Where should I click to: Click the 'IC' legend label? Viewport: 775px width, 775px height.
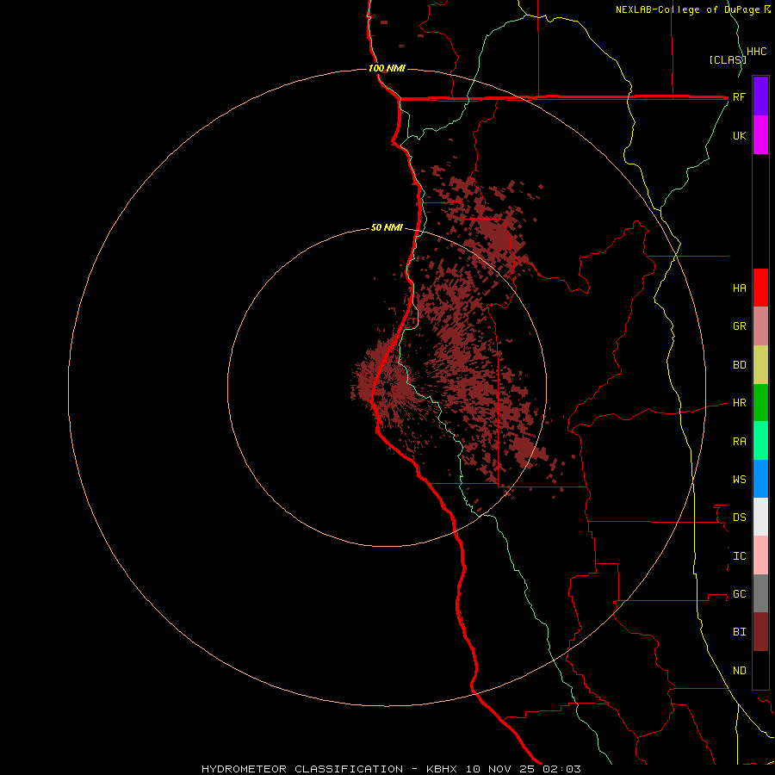739,556
